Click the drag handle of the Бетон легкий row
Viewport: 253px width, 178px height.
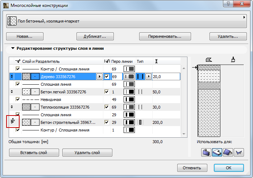point(12,92)
